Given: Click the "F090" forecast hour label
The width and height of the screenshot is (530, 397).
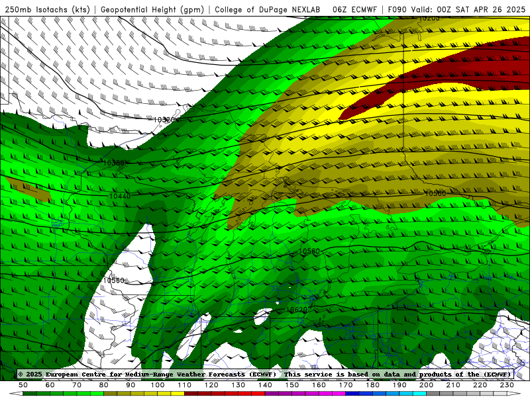Looking at the screenshot, I should tap(397, 9).
